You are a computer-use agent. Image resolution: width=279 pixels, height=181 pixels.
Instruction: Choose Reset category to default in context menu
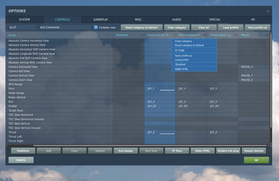pyautogui.click(x=194, y=45)
